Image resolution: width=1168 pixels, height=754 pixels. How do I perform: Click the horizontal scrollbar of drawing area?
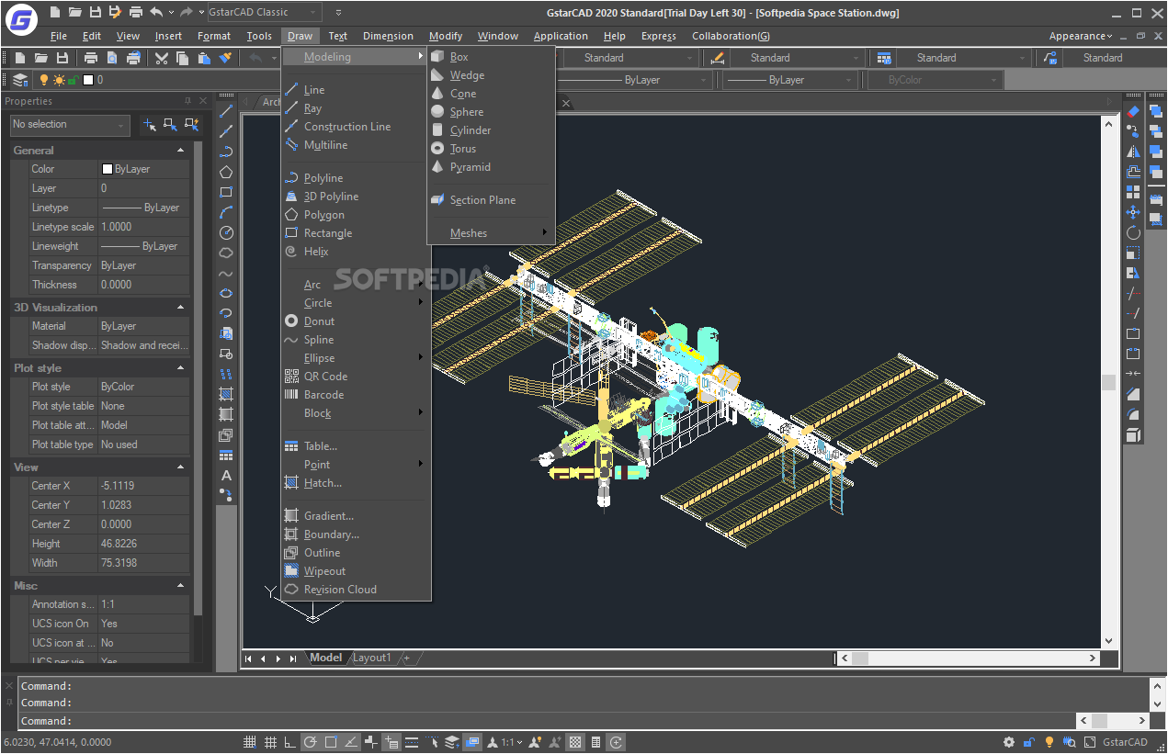970,658
